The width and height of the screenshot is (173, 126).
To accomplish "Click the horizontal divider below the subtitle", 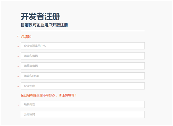I will pyautogui.click(x=83, y=31).
